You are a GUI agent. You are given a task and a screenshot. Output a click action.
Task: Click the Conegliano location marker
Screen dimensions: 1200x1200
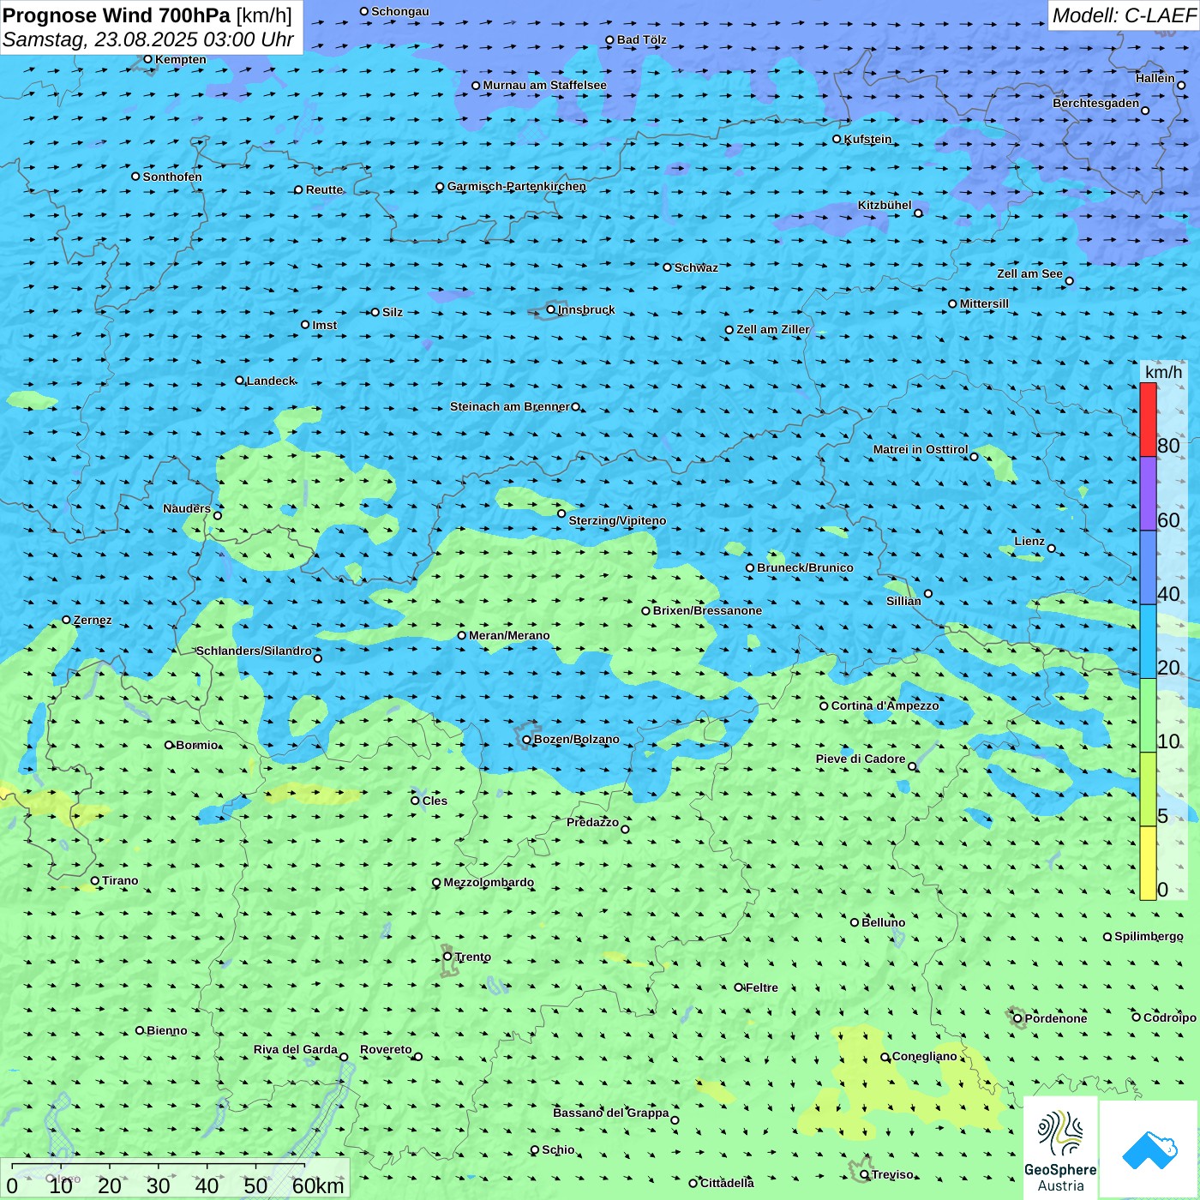point(885,1057)
